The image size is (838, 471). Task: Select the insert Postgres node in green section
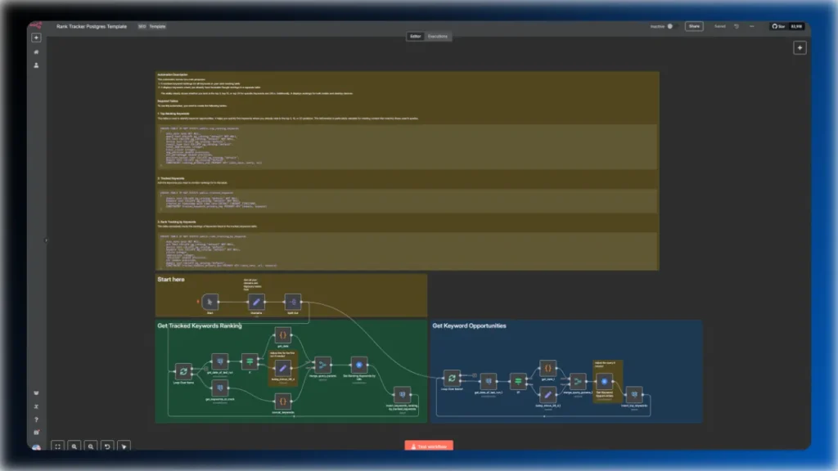(x=402, y=395)
